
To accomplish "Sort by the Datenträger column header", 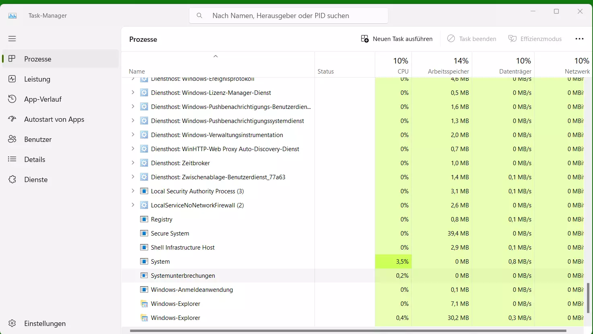I will (x=503, y=64).
